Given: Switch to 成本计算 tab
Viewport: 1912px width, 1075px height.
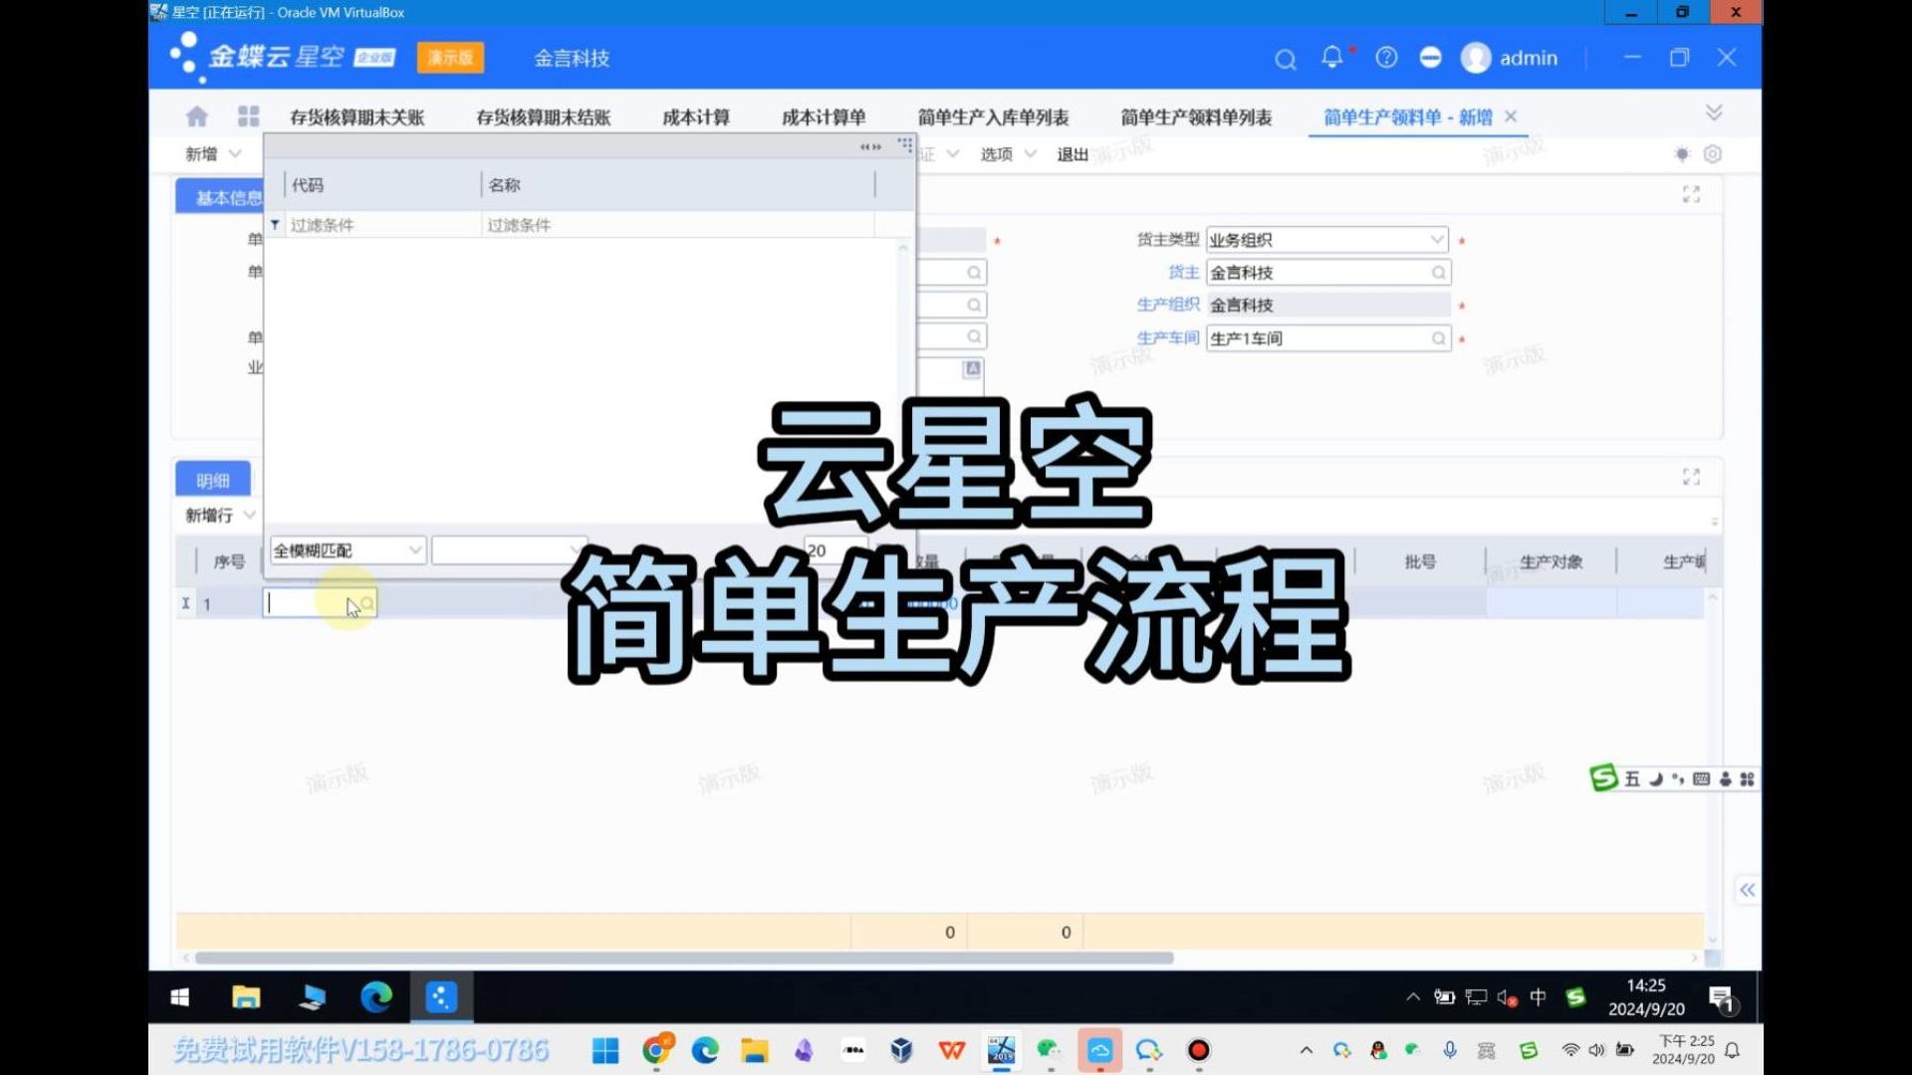Looking at the screenshot, I should tap(696, 117).
